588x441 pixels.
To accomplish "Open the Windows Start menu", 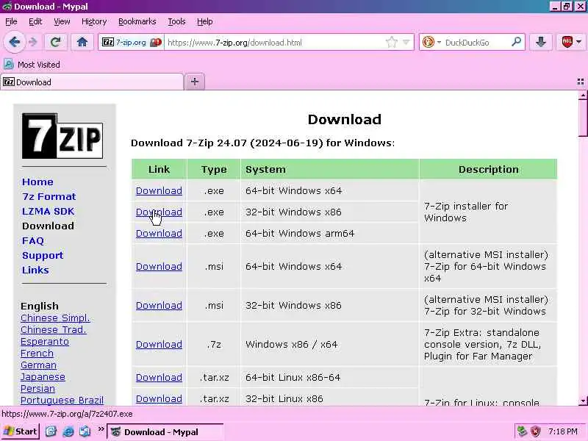I will tap(21, 431).
